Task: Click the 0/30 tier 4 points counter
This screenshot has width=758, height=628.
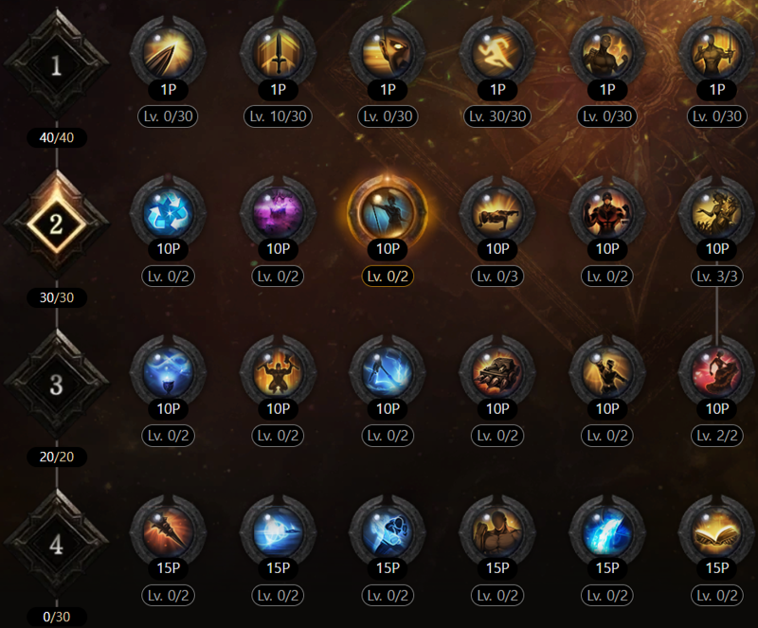Action: tap(57, 617)
